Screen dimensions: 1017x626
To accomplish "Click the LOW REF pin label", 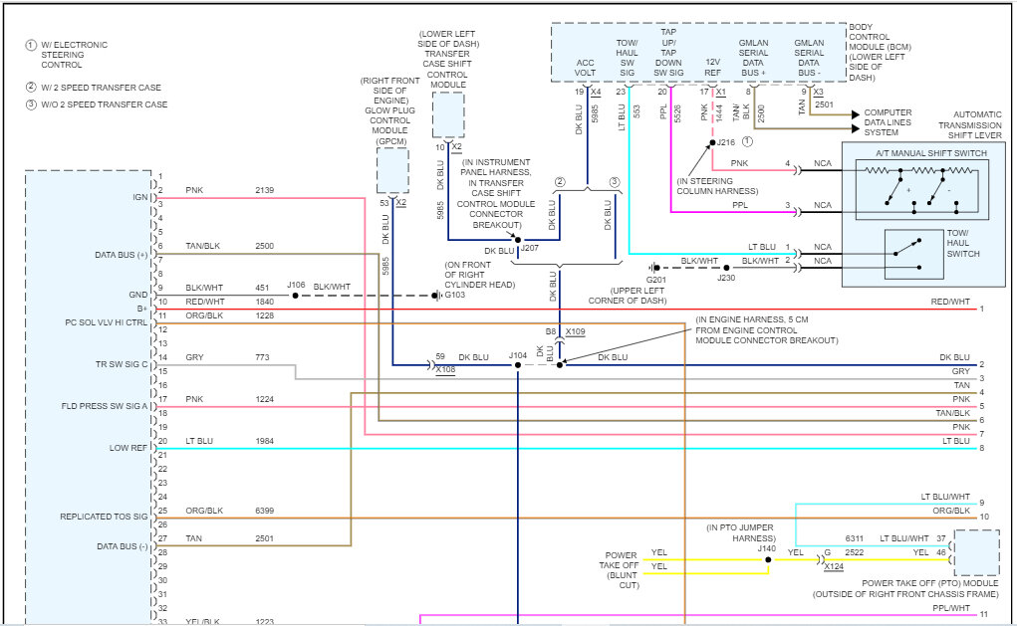I will 128,448.
